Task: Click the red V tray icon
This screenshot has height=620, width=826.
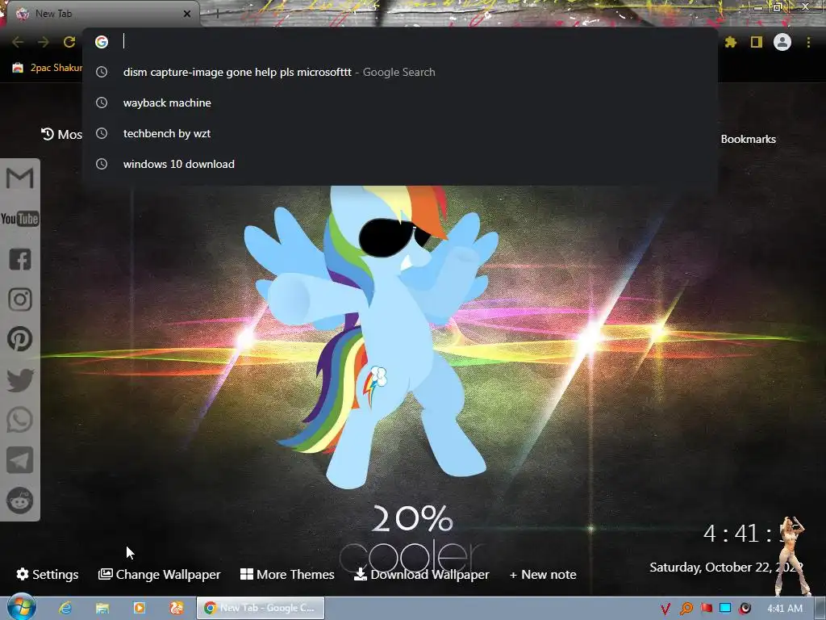Action: coord(665,609)
